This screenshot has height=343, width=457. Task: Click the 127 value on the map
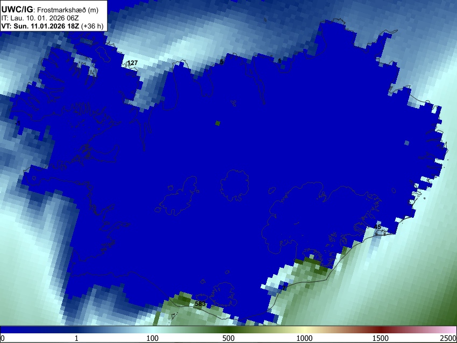[133, 63]
